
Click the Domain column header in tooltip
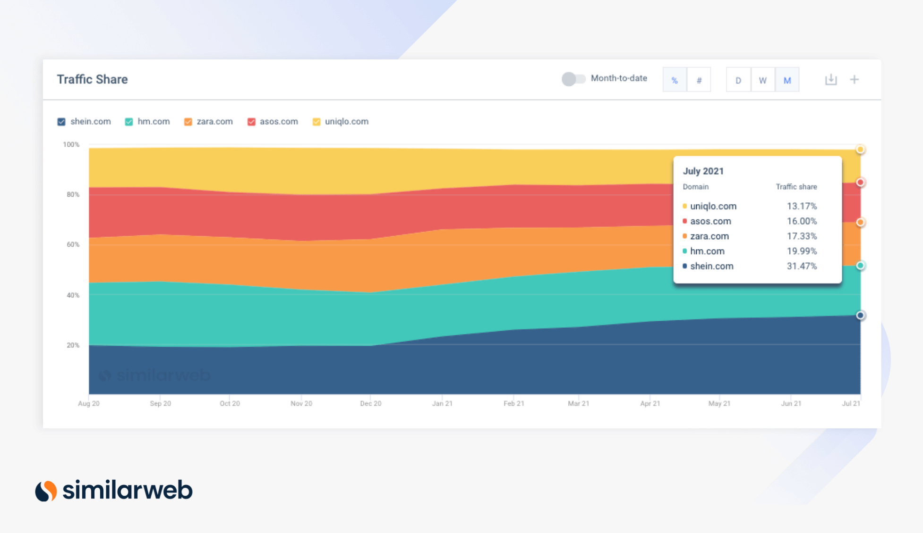695,187
